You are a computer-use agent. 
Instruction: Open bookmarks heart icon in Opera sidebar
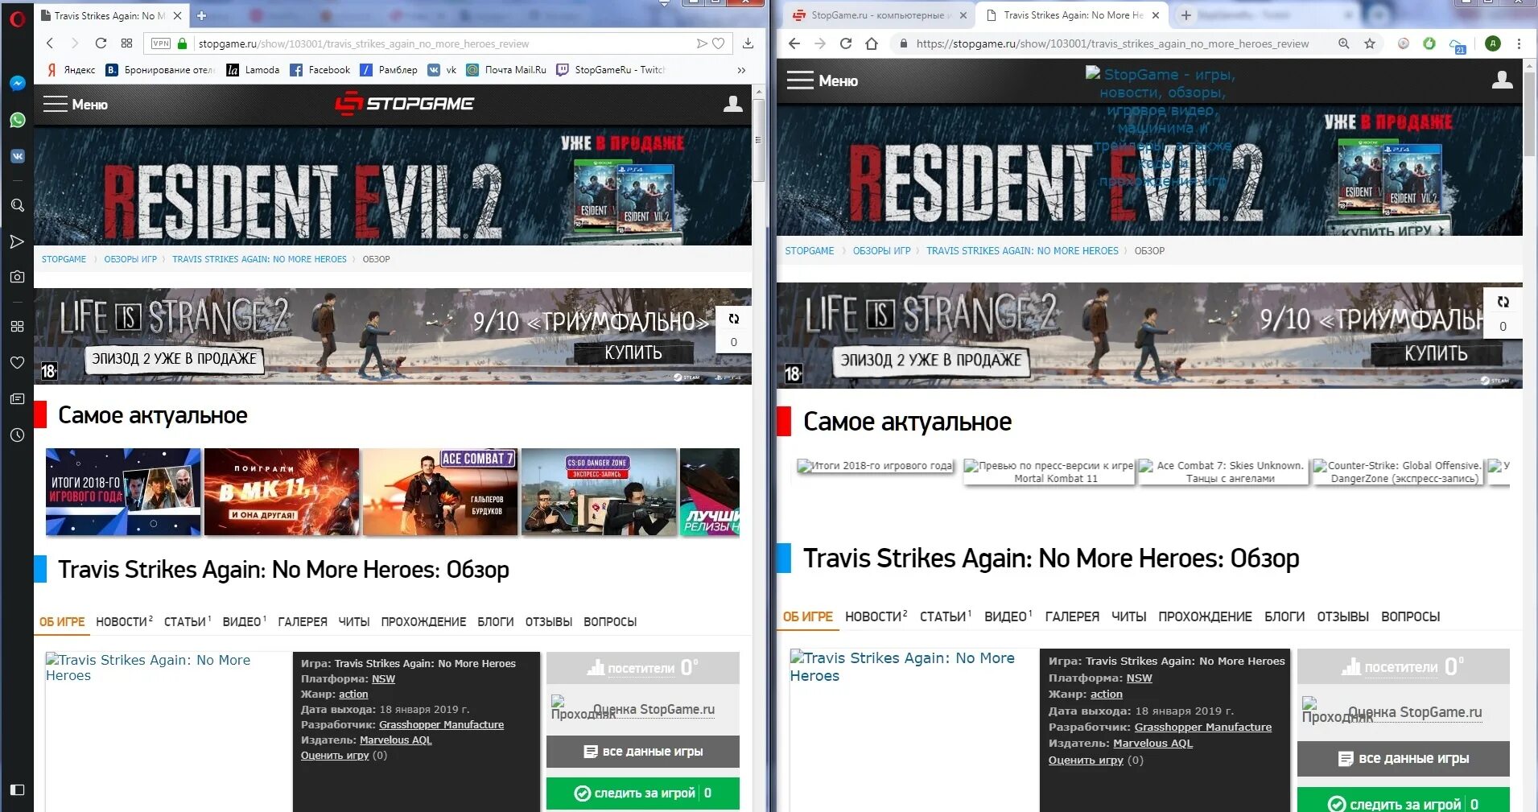[17, 363]
